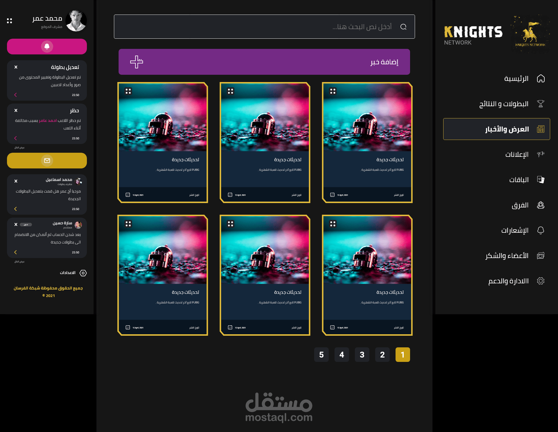
Task: Expand the حظر notification chevron
Action: [x=16, y=138]
